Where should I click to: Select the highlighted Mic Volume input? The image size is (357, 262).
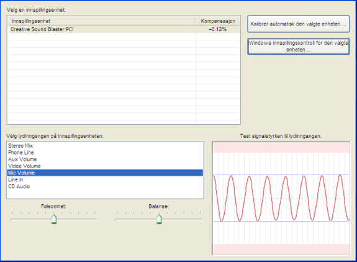105,173
